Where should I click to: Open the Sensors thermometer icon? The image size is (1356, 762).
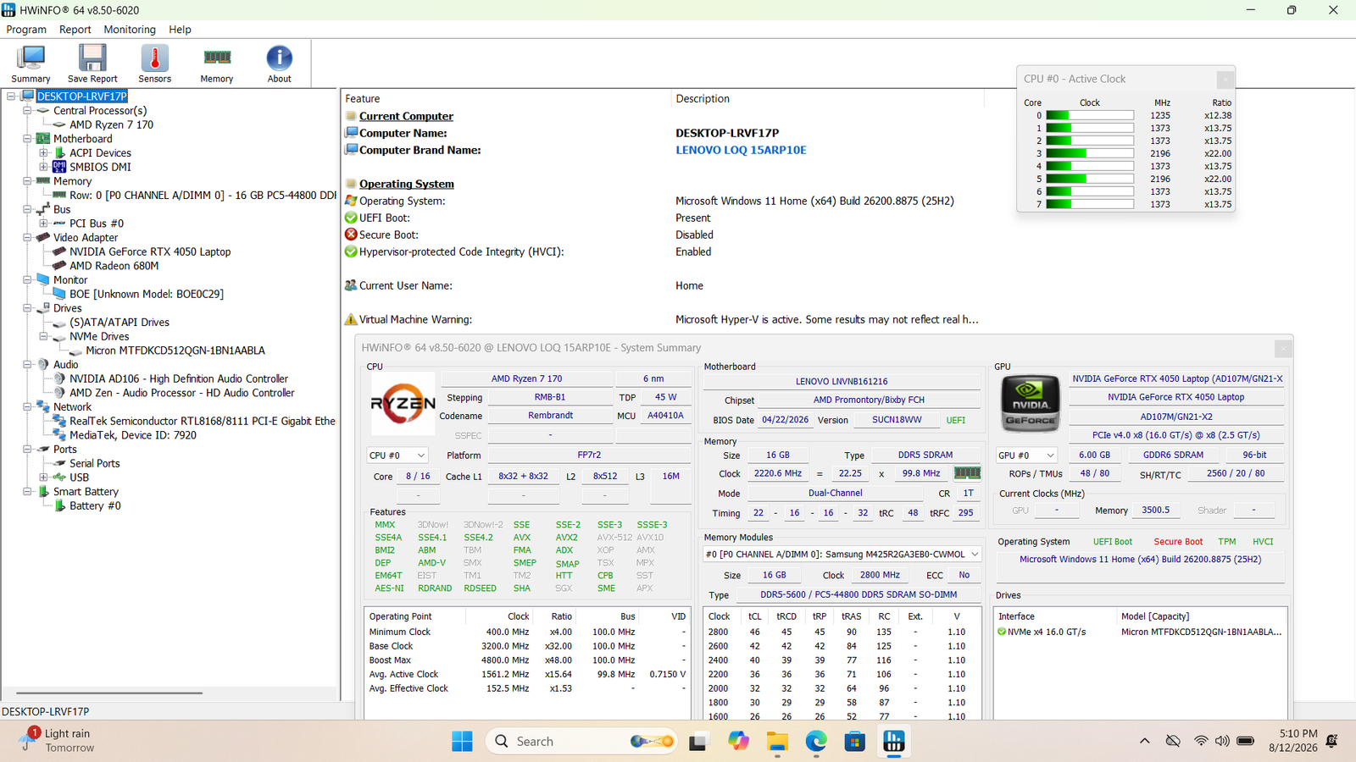tap(154, 63)
